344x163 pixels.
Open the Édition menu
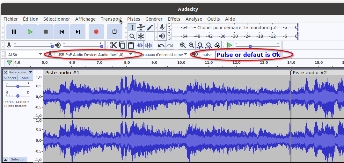coord(31,19)
